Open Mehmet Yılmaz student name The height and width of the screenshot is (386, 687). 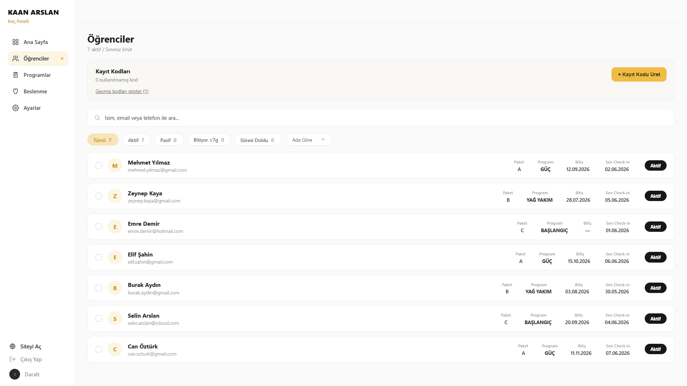click(149, 163)
